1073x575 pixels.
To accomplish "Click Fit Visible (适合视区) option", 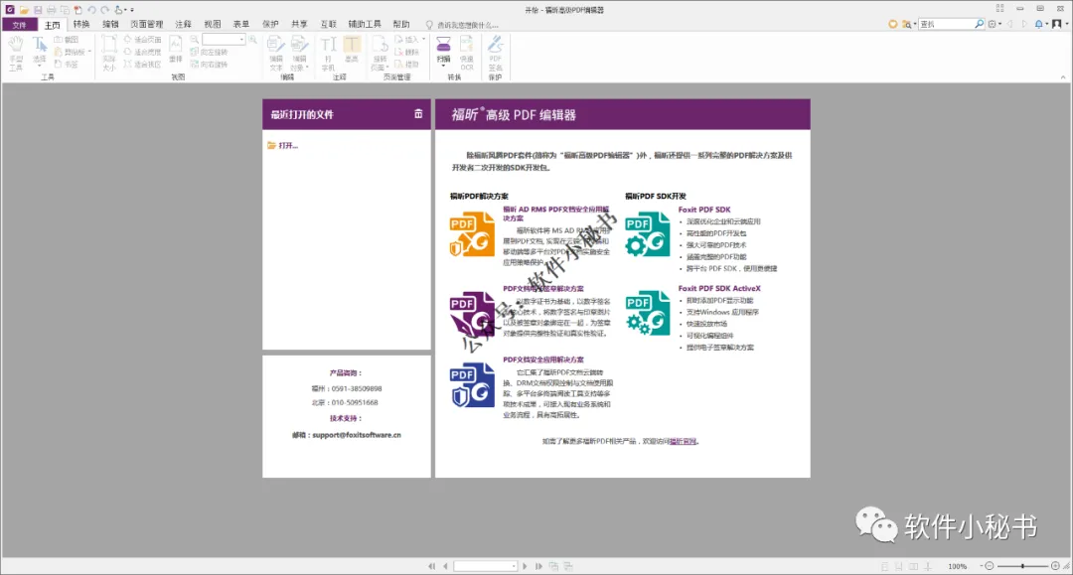I will coord(142,65).
